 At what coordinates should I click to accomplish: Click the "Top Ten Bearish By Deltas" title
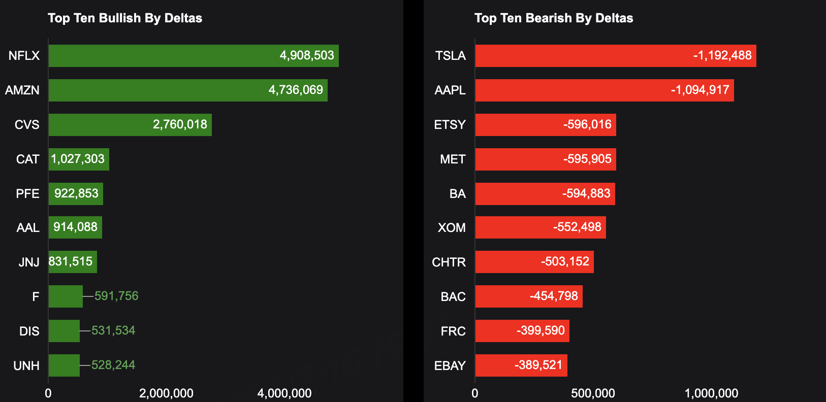point(554,18)
